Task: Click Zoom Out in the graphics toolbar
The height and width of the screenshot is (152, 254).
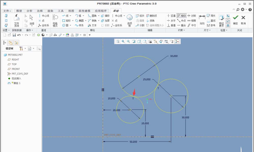Action: [x=129, y=41]
